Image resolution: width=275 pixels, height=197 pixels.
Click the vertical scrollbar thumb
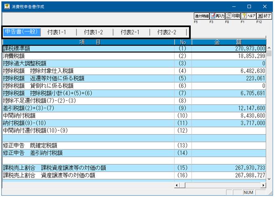[269, 53]
